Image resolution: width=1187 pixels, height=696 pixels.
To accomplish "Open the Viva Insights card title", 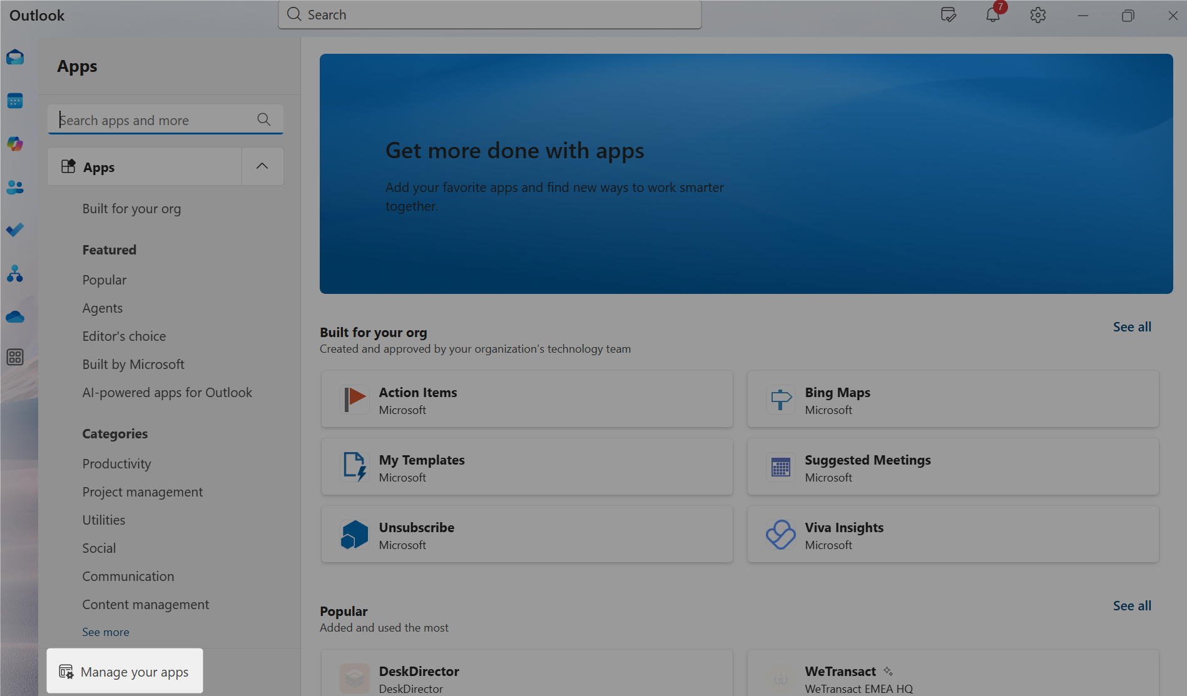I will coord(844,528).
